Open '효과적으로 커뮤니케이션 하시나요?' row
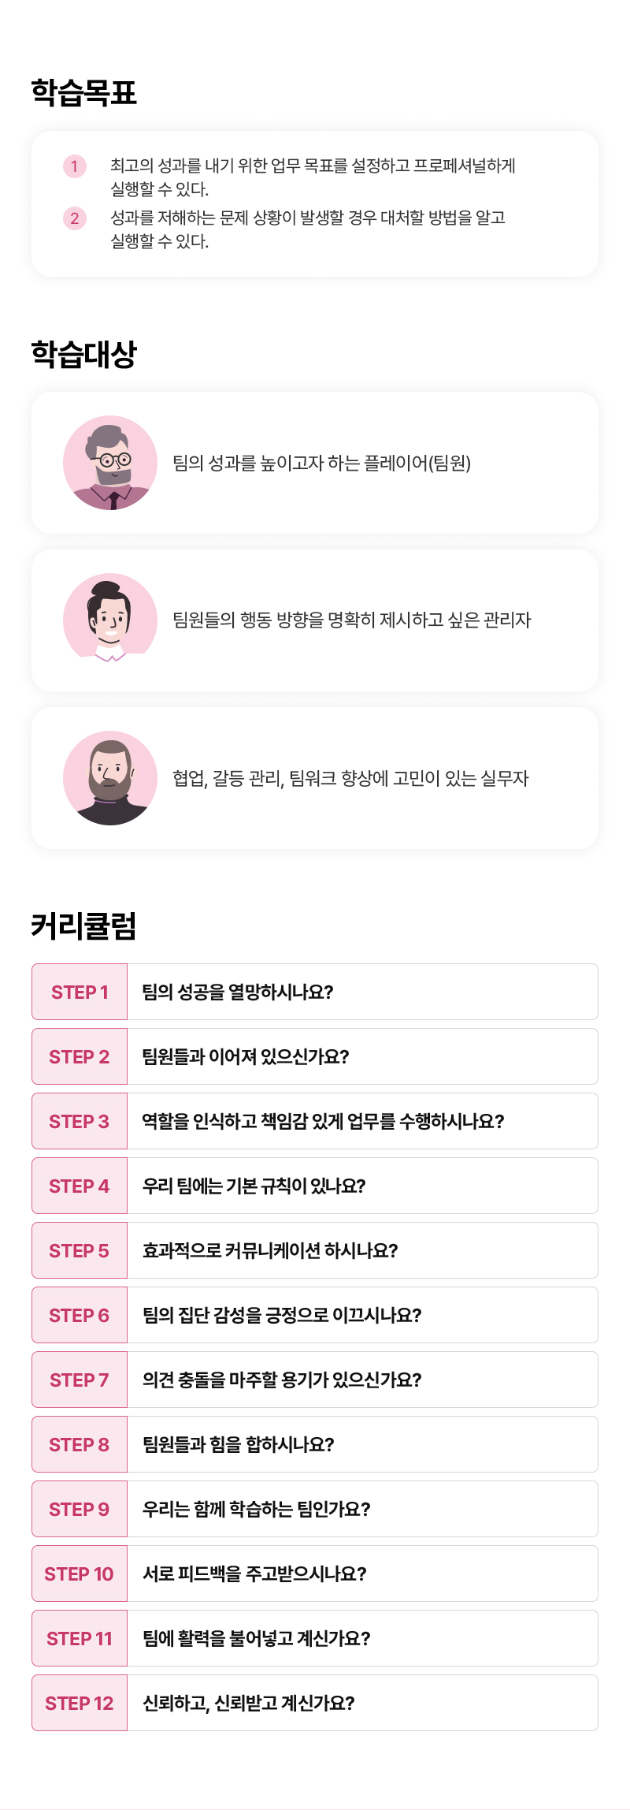This screenshot has height=1810, width=630. click(270, 1250)
